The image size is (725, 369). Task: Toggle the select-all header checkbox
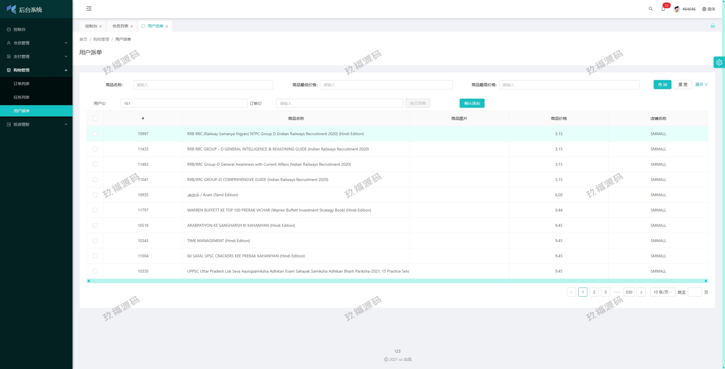(95, 118)
